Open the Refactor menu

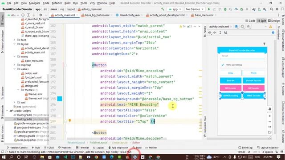pyautogui.click(x=57, y=3)
